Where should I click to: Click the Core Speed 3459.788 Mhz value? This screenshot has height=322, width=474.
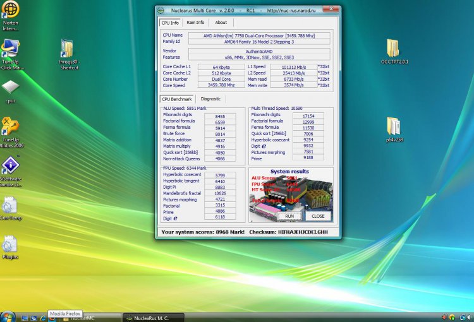[x=221, y=85]
